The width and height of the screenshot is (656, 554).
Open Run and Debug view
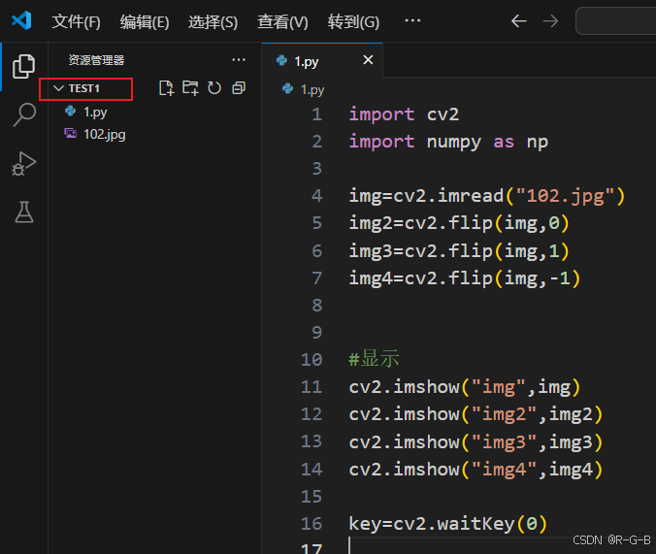(24, 163)
